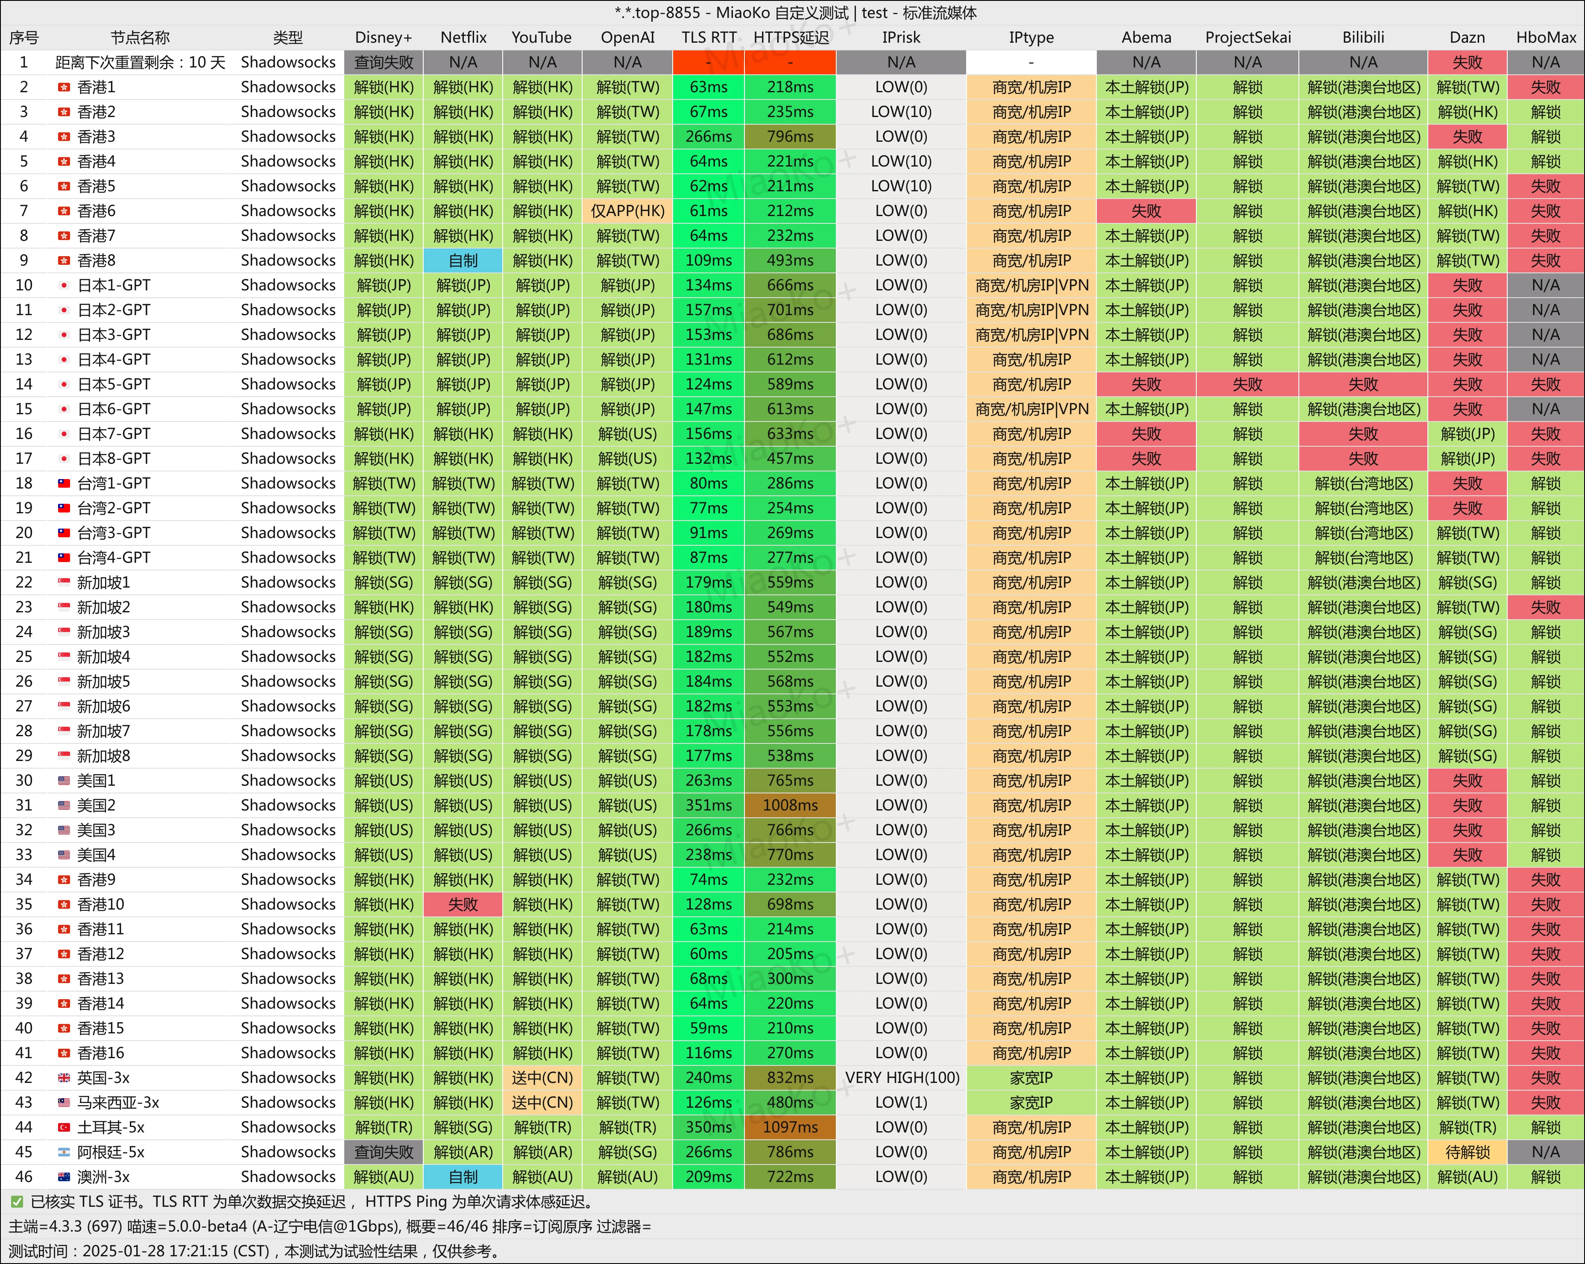Click the Hong Kong flag beside 香港1
The image size is (1585, 1264).
click(x=64, y=88)
